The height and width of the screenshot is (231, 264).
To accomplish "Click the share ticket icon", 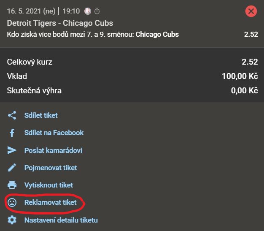I will pyautogui.click(x=12, y=115).
